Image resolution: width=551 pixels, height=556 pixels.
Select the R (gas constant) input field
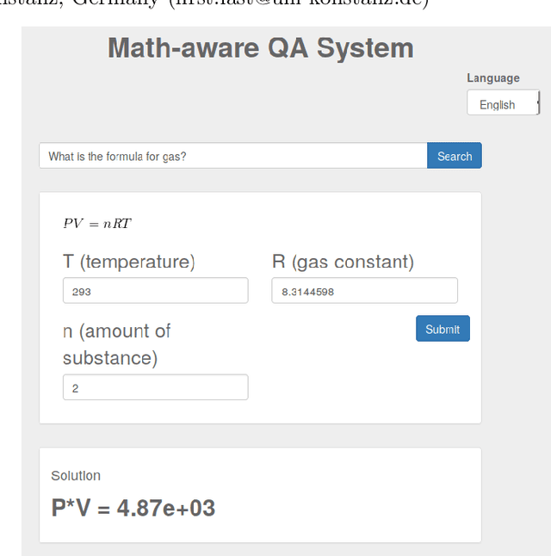[364, 291]
